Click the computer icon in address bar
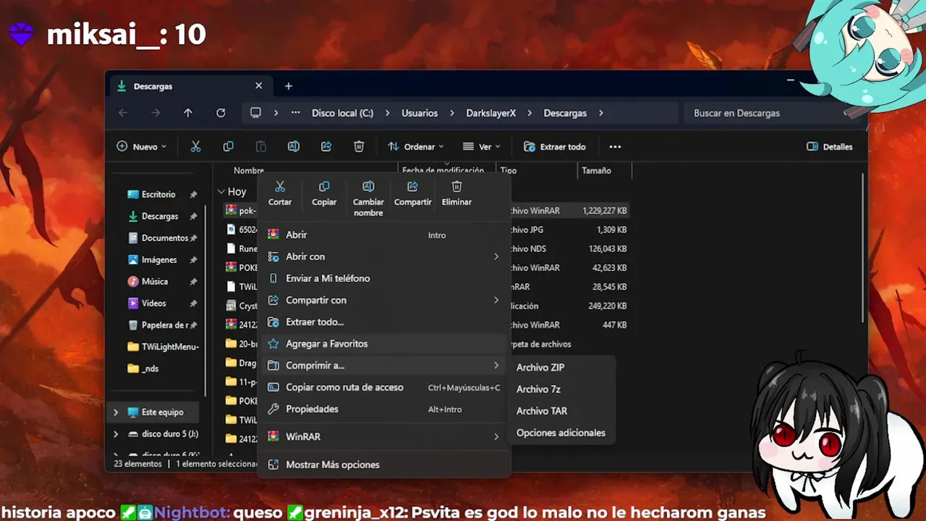The width and height of the screenshot is (926, 521). (x=255, y=113)
